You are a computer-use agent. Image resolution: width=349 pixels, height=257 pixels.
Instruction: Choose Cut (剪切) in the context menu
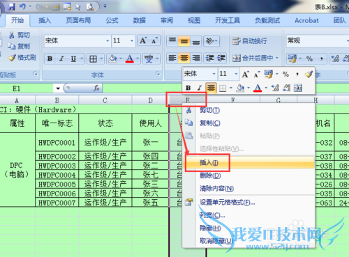(249, 110)
